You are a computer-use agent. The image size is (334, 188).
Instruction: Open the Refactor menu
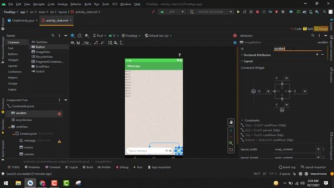[76, 4]
